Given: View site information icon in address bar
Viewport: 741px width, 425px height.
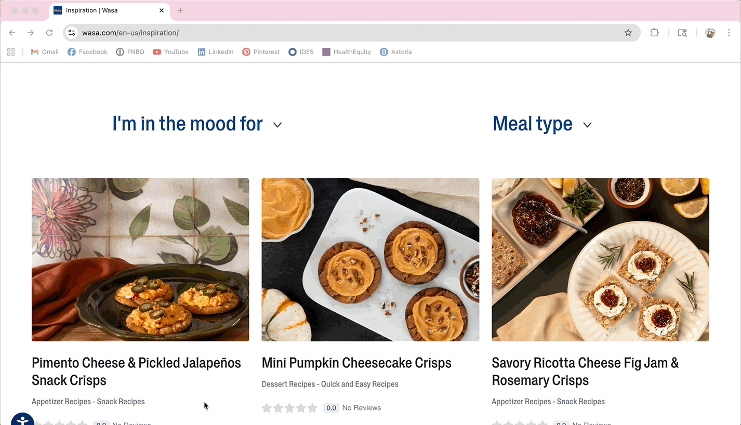Looking at the screenshot, I should click(72, 33).
